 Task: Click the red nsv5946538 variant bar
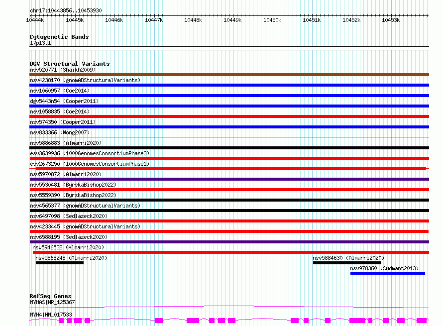[231, 252]
